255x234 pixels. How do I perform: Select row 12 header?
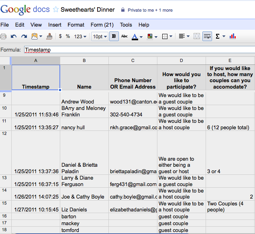[x=6, y=153]
